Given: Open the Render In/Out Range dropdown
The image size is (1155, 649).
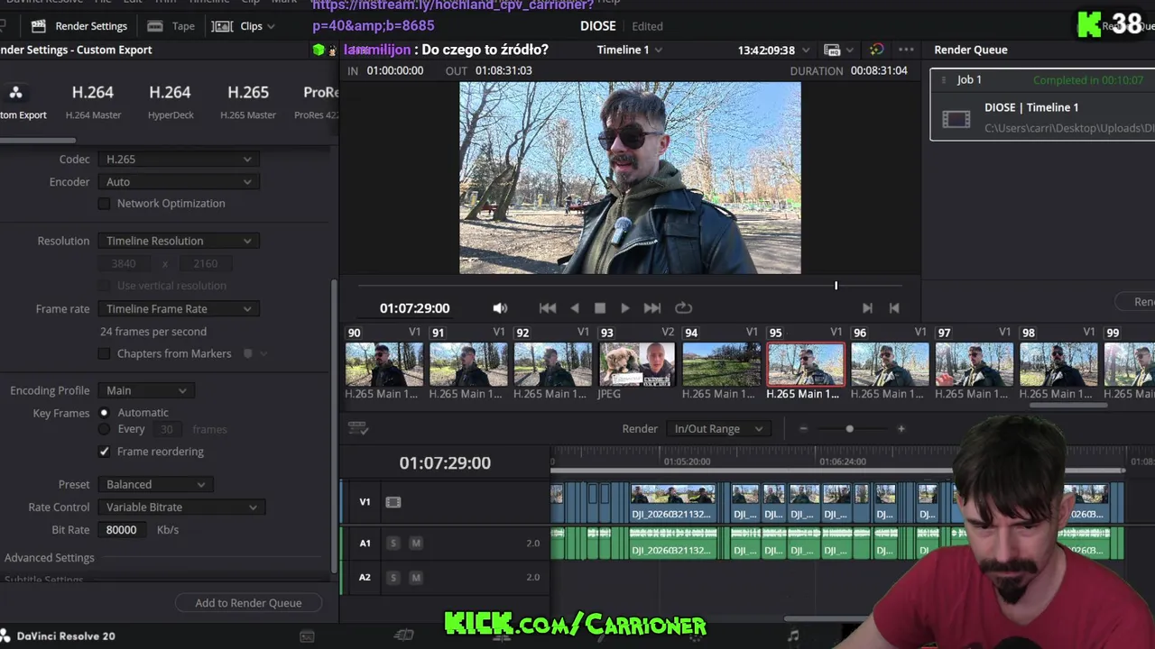Looking at the screenshot, I should 718,429.
